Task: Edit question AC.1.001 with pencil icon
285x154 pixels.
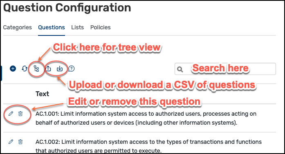Action: click(x=11, y=114)
